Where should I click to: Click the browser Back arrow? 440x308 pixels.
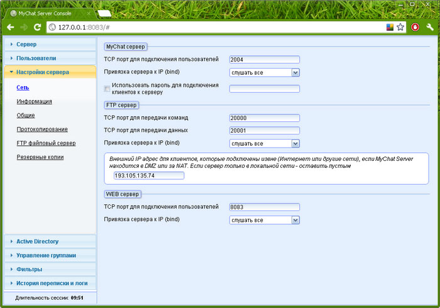(11, 27)
